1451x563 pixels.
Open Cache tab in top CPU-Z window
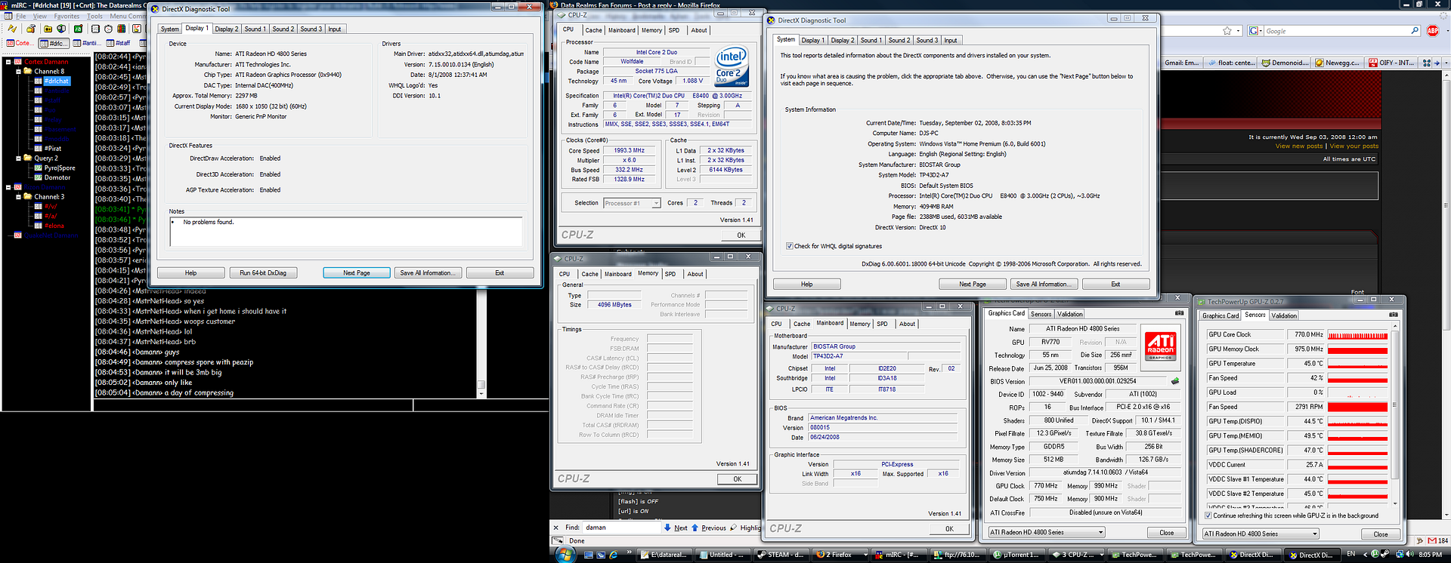coord(594,31)
